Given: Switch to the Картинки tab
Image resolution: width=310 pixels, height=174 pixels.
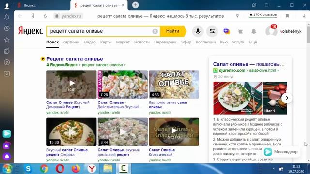Looking at the screenshot, I should coord(71,42).
